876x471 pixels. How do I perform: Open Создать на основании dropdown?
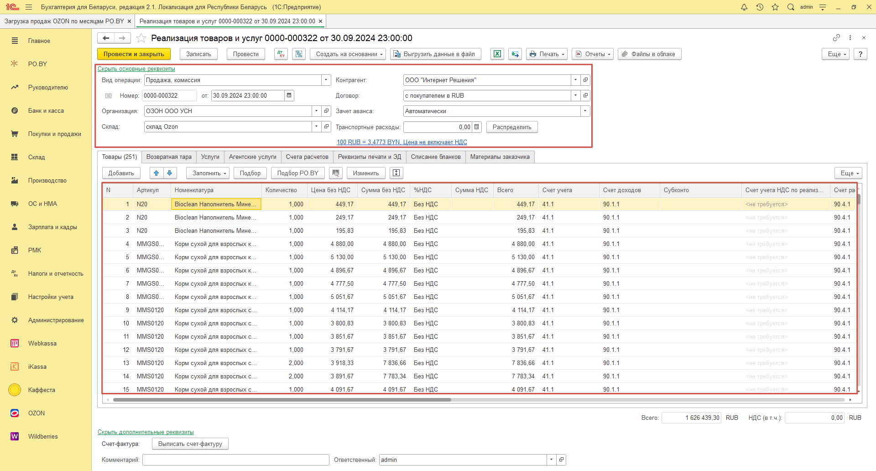tap(348, 54)
